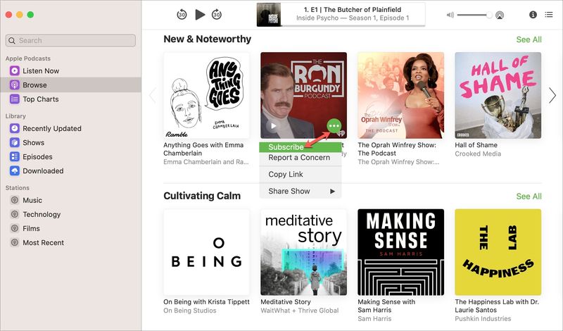Image resolution: width=563 pixels, height=331 pixels.
Task: Select the Films station
Action: [70, 229]
